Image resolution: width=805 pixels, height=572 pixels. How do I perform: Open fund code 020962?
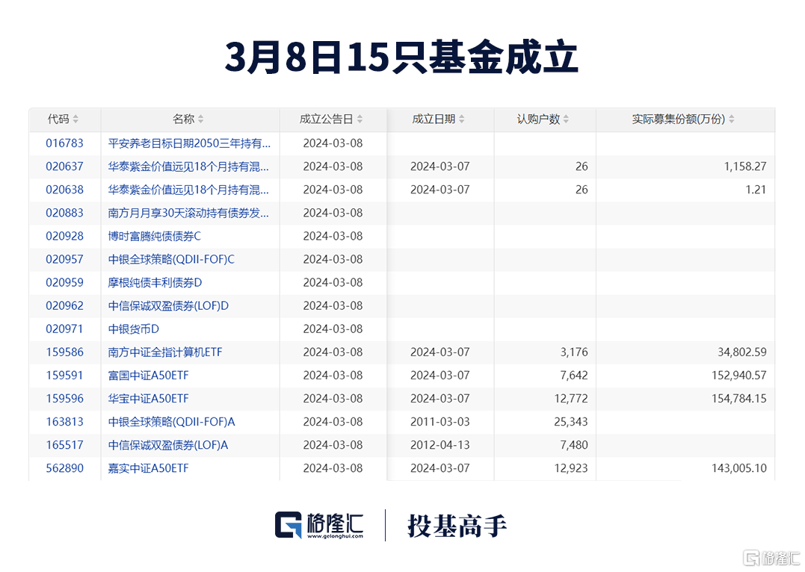65,305
